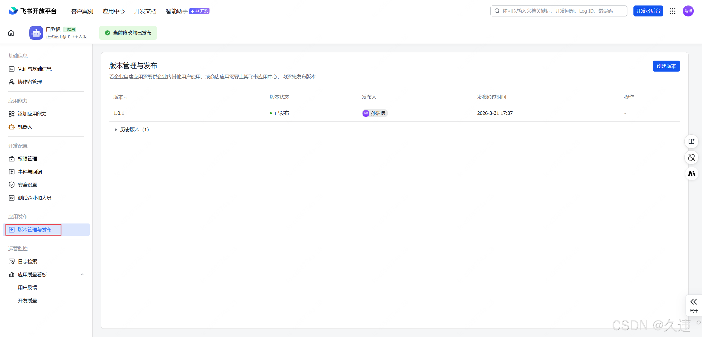Open 权限管理 in sidebar
702x337 pixels.
(x=27, y=159)
